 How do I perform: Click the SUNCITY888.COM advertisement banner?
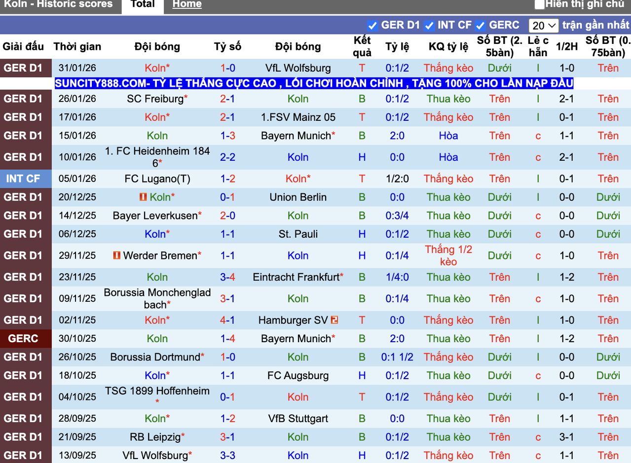[x=314, y=83]
